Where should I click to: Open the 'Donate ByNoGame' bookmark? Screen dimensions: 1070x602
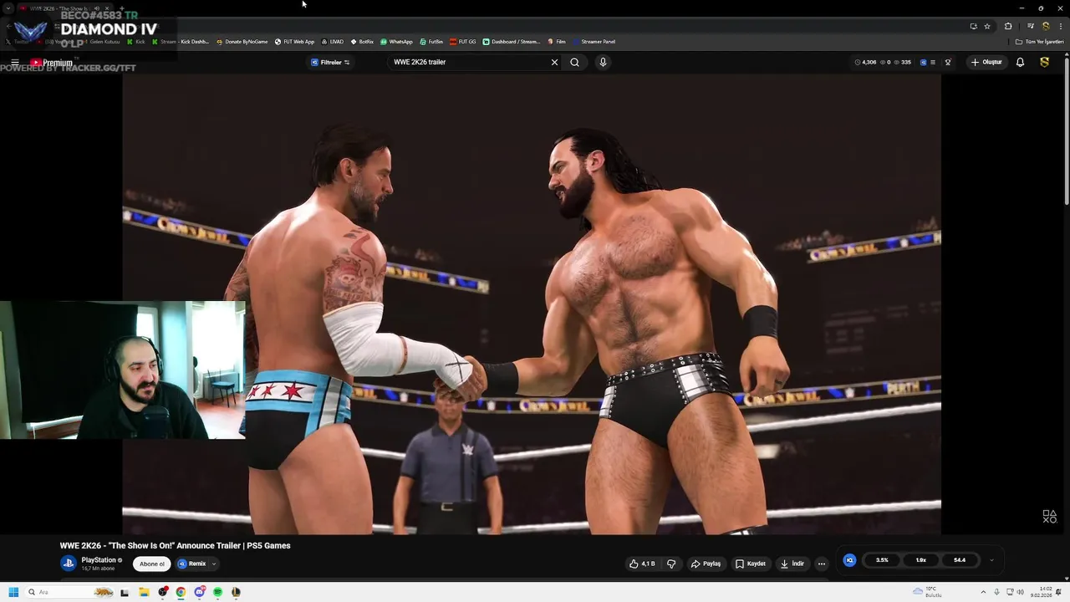(242, 42)
